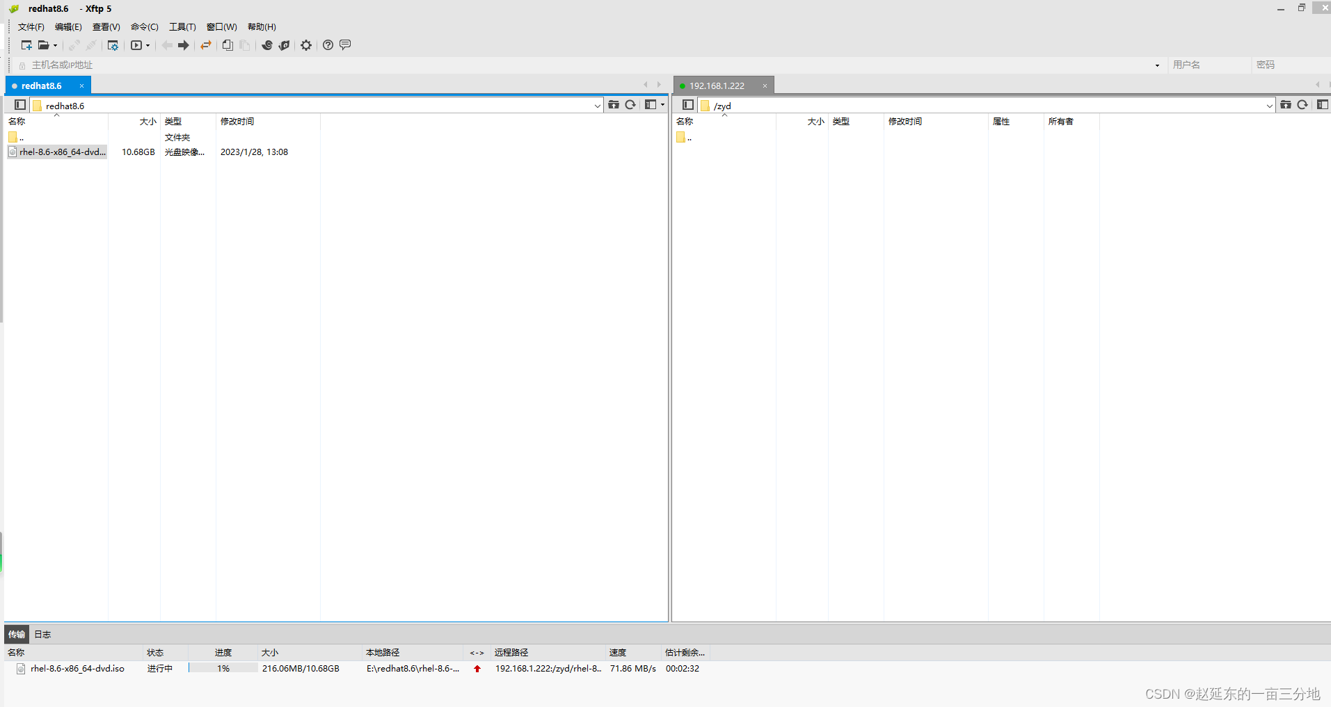Open the 帮助(H) menu

(262, 27)
